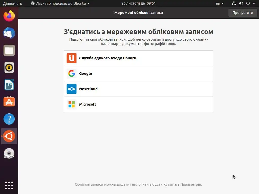Open the Files manager dock icon

pos(9,50)
